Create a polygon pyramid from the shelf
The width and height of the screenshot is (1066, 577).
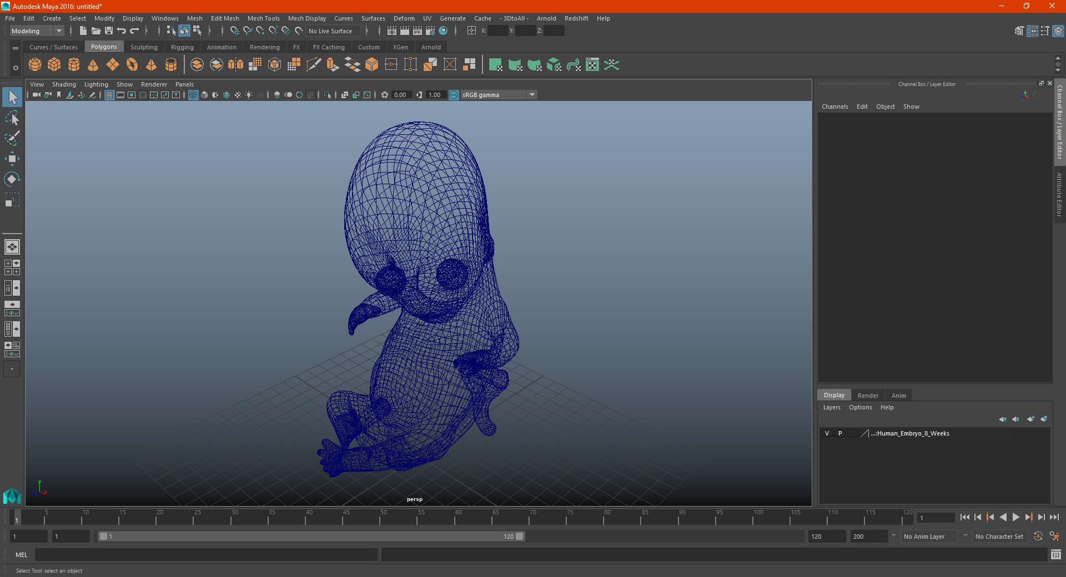pyautogui.click(x=152, y=65)
